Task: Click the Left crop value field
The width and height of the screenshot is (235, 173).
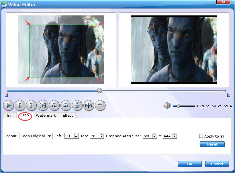Action: point(69,136)
